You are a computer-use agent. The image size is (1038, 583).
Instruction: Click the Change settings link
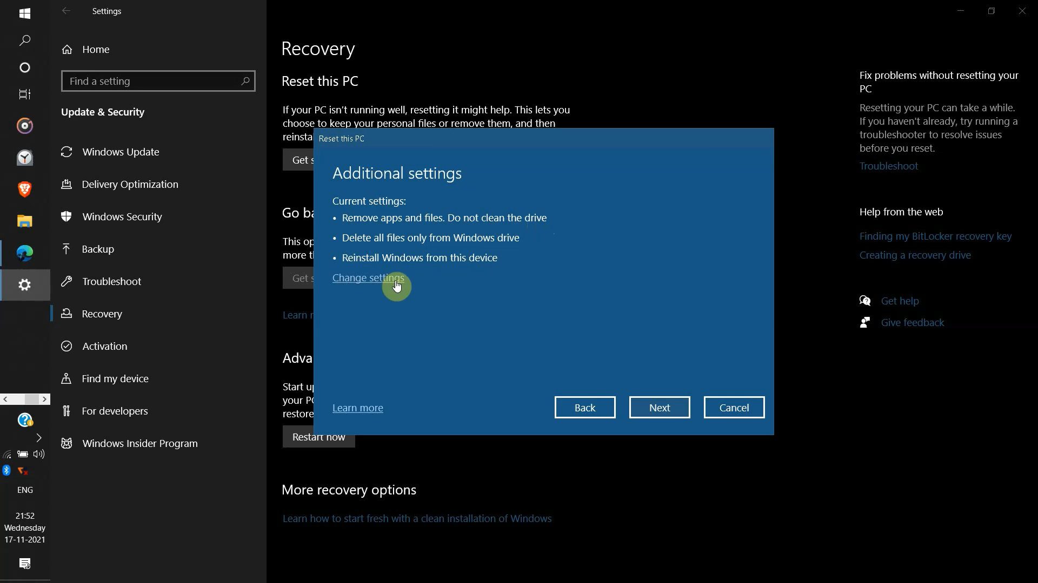pos(368,277)
